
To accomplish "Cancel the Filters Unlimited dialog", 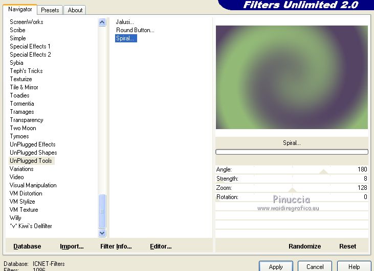I will [315, 267].
